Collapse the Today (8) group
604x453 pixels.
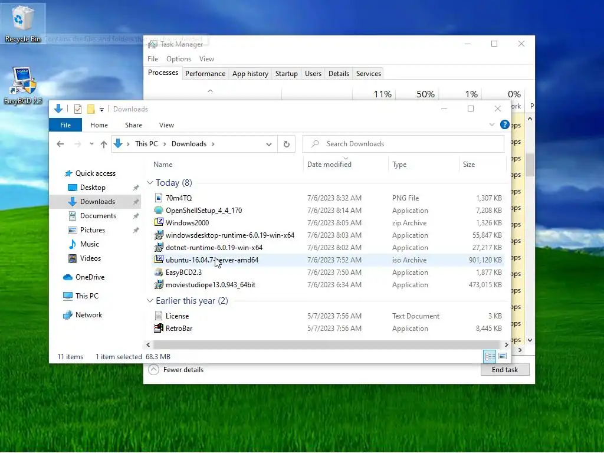point(150,183)
